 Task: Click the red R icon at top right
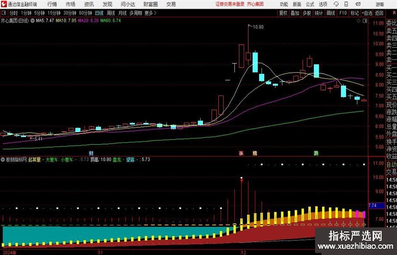coord(394,13)
